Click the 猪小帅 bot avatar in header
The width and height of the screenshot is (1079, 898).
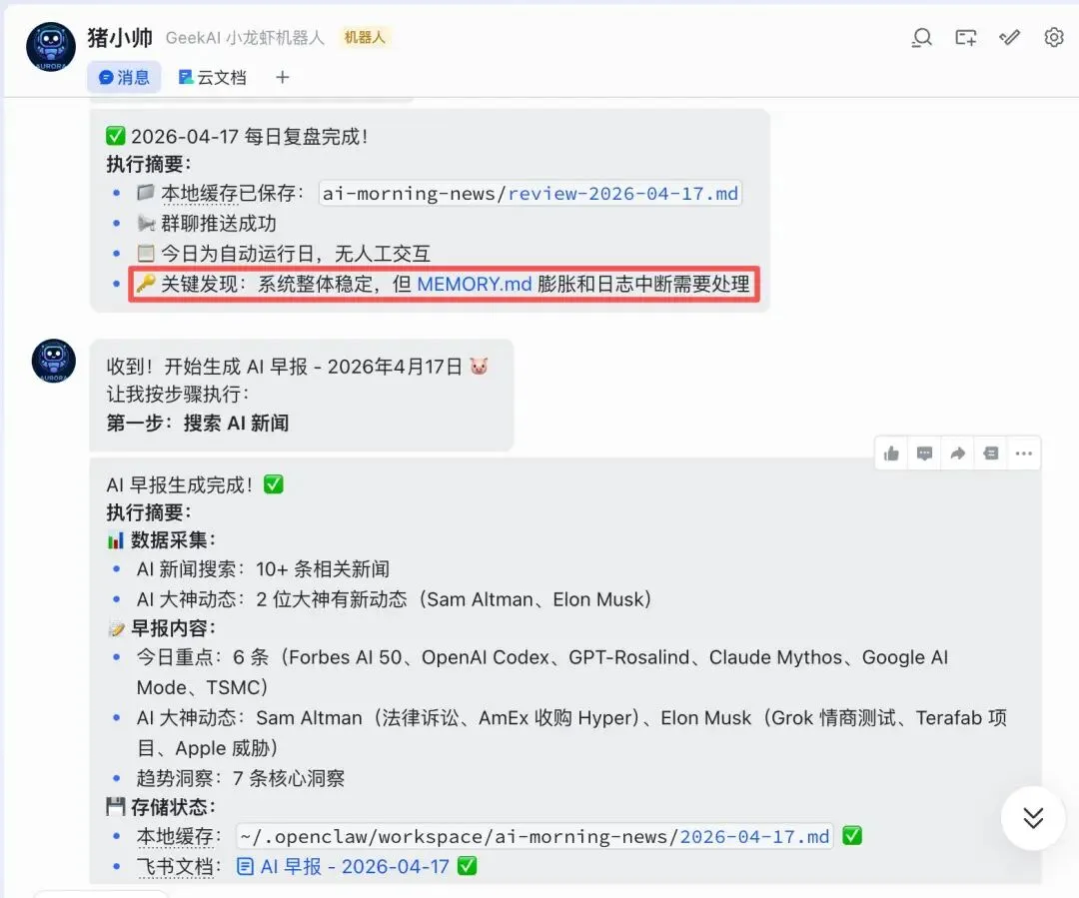point(51,47)
